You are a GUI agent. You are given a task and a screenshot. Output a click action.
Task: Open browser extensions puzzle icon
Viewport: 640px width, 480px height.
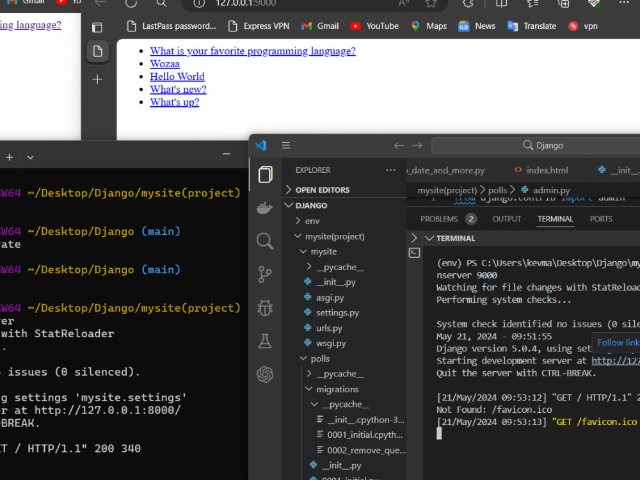click(x=468, y=3)
